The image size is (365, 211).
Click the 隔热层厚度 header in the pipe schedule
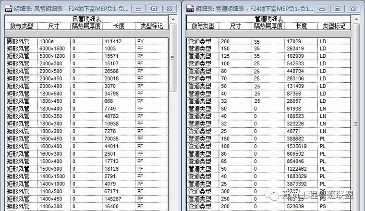coord(268,26)
